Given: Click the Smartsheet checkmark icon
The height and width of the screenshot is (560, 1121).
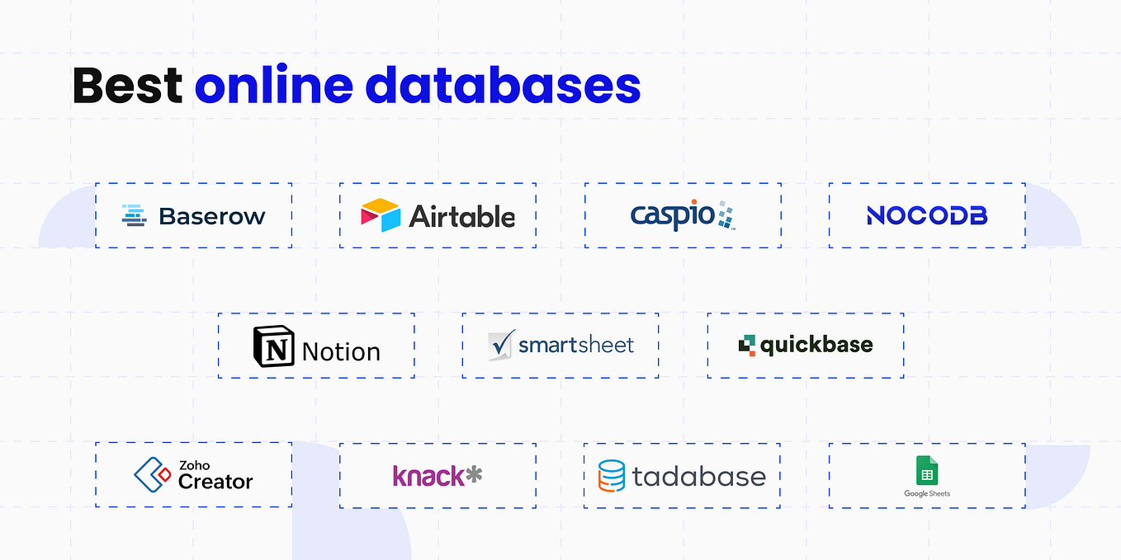Looking at the screenshot, I should (499, 345).
